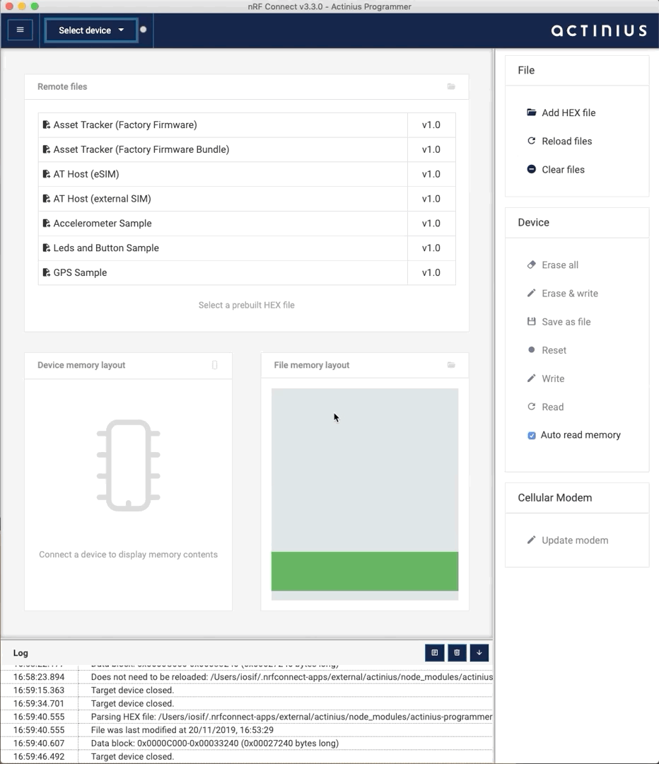Screen dimensions: 659x764
Task: Clear files from the list
Action: 556,170
